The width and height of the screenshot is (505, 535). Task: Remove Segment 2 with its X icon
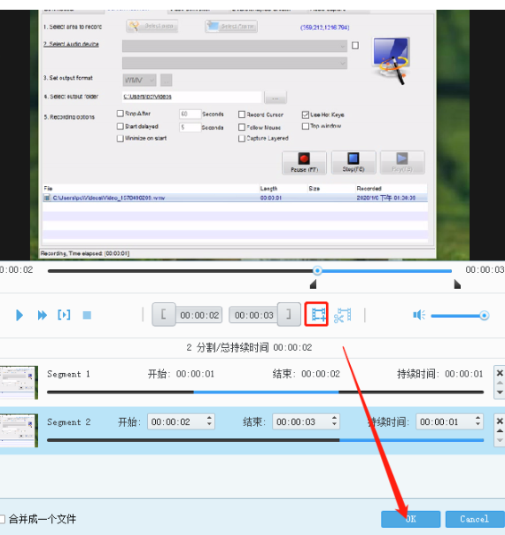500,421
